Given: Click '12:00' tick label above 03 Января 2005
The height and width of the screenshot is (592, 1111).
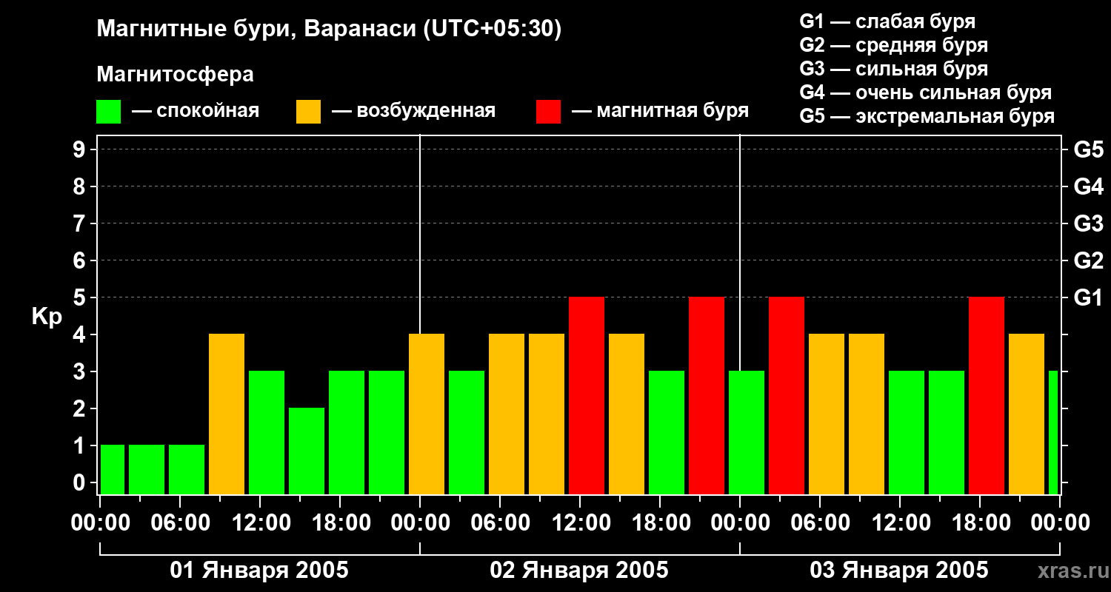Looking at the screenshot, I should (900, 523).
